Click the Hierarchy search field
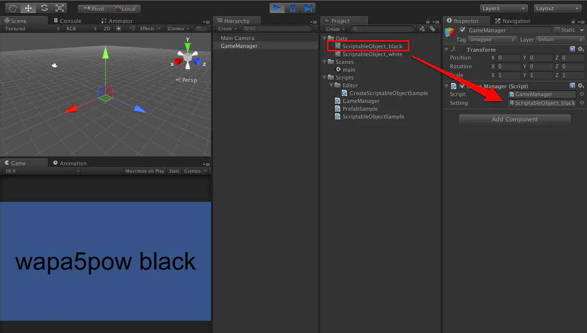Viewport: 587px width, 333px height. [277, 29]
